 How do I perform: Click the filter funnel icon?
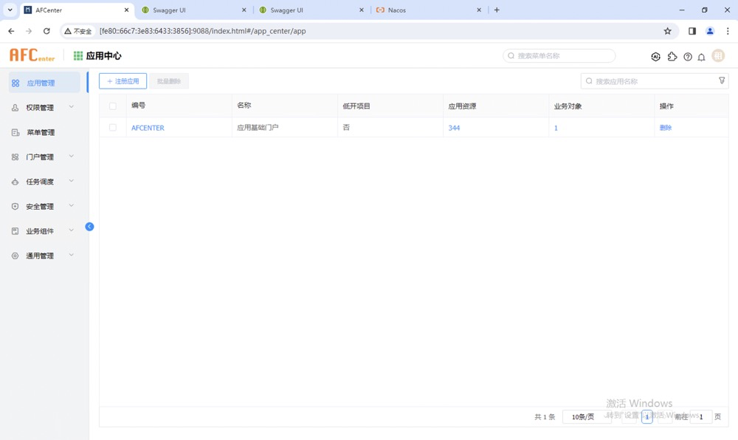click(x=722, y=81)
